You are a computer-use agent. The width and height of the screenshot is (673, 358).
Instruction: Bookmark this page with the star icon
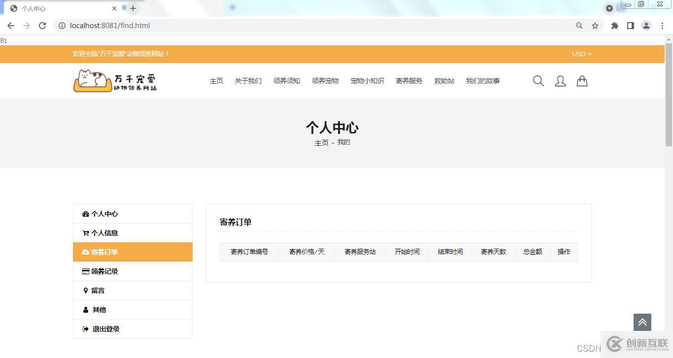tap(595, 26)
